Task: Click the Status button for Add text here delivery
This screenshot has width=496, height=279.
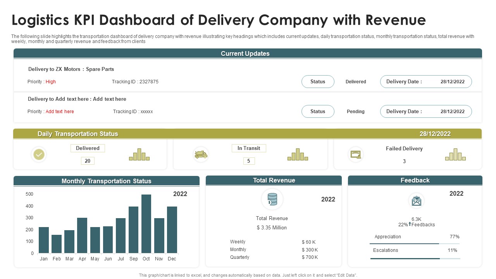Action: point(318,112)
